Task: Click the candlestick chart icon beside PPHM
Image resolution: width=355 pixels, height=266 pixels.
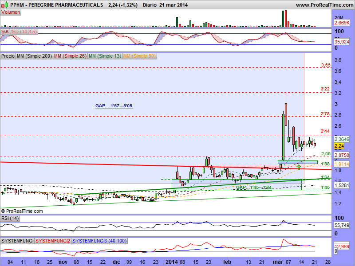Action: point(5,4)
